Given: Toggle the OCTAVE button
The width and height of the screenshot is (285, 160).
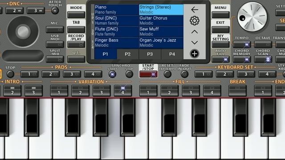Looking at the screenshot, I should 263,44.
